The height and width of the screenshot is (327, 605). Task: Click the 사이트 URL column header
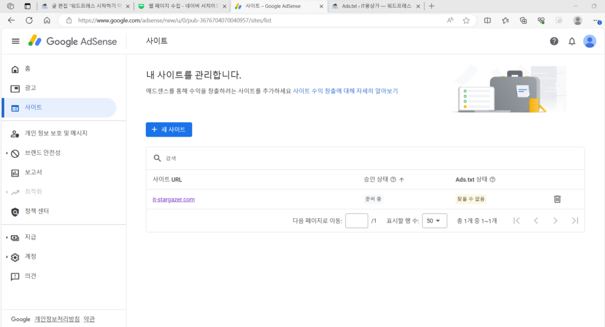[167, 180]
